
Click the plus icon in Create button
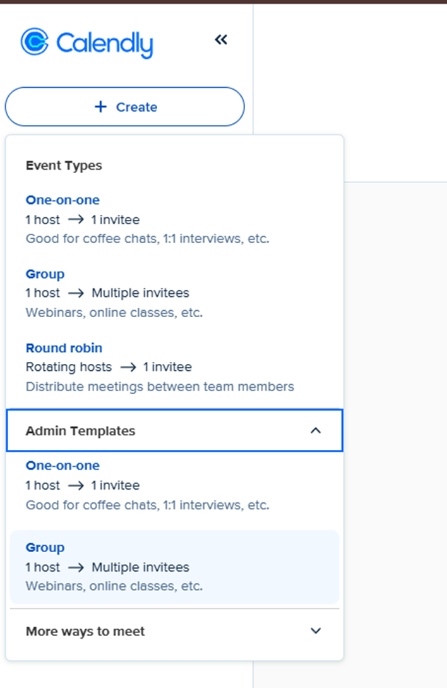click(x=100, y=107)
